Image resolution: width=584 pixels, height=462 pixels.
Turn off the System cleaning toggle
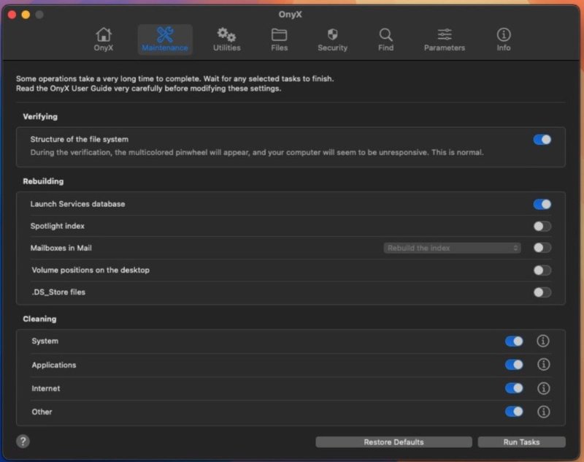[x=513, y=341]
